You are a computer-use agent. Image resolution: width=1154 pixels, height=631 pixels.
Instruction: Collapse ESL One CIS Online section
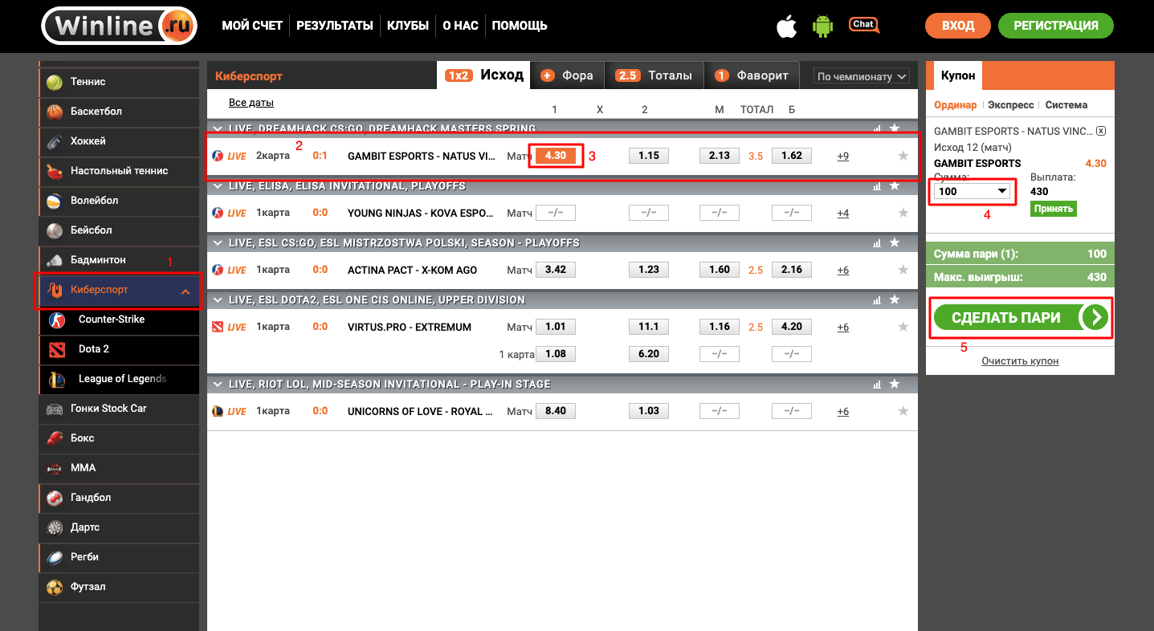(217, 300)
